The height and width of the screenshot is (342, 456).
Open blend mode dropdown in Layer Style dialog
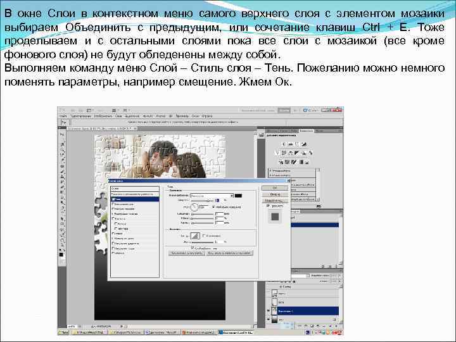[x=212, y=196]
